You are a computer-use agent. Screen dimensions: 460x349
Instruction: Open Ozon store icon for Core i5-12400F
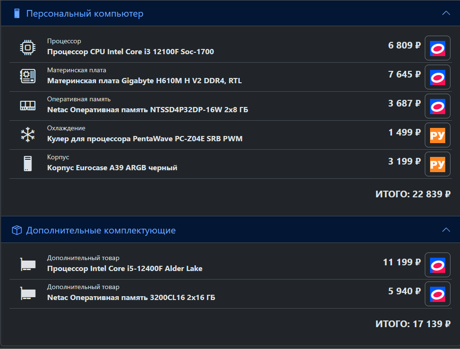click(x=438, y=265)
